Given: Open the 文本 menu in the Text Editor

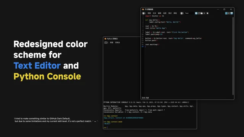Looking at the screenshot, I should [154, 13].
